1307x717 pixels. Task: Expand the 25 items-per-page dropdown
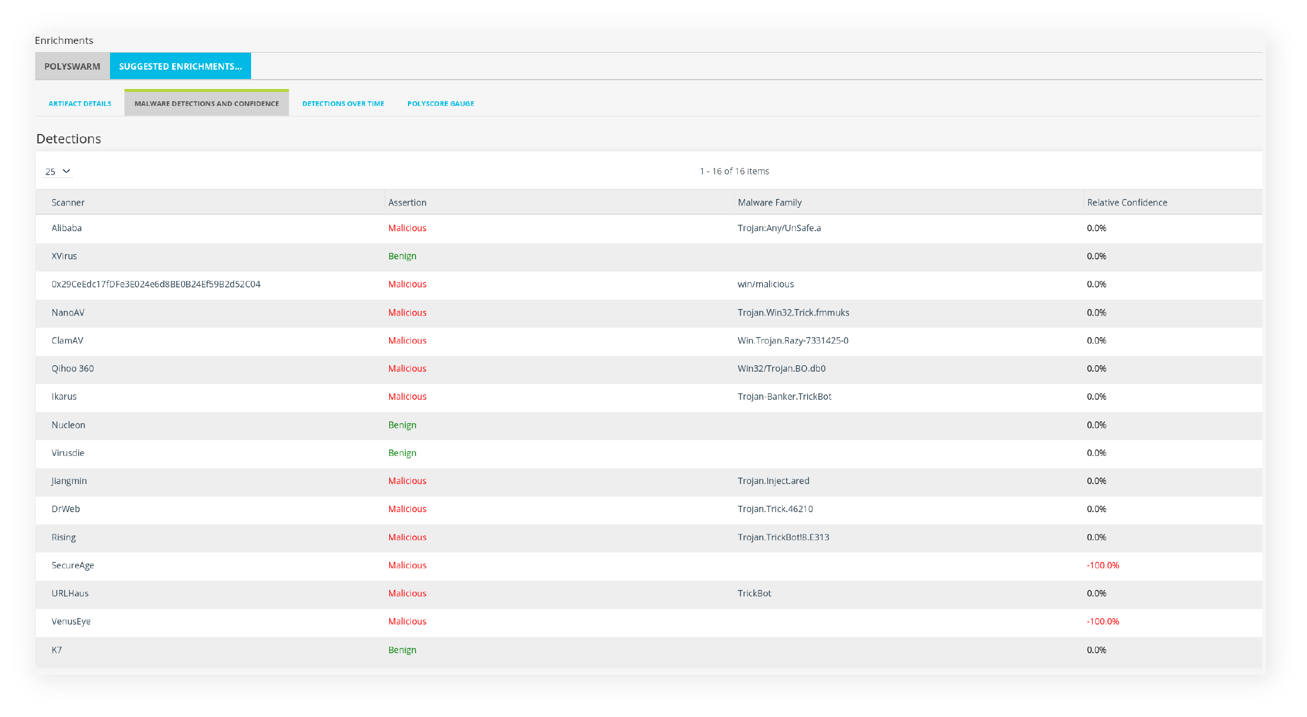[x=58, y=171]
